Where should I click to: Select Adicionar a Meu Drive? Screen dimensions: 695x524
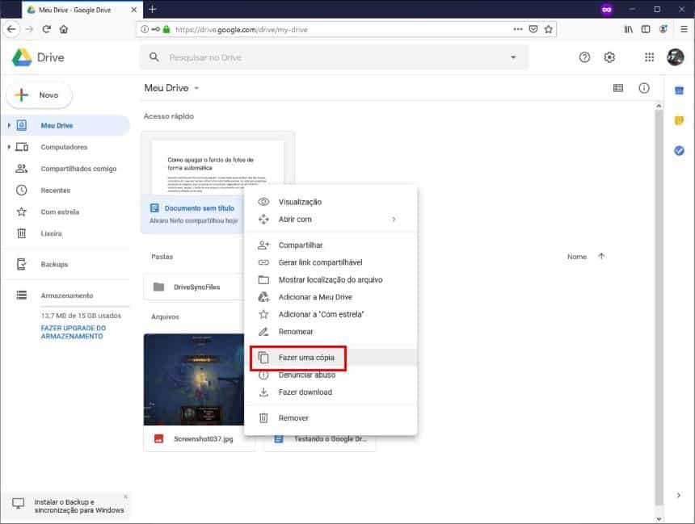pyautogui.click(x=331, y=297)
